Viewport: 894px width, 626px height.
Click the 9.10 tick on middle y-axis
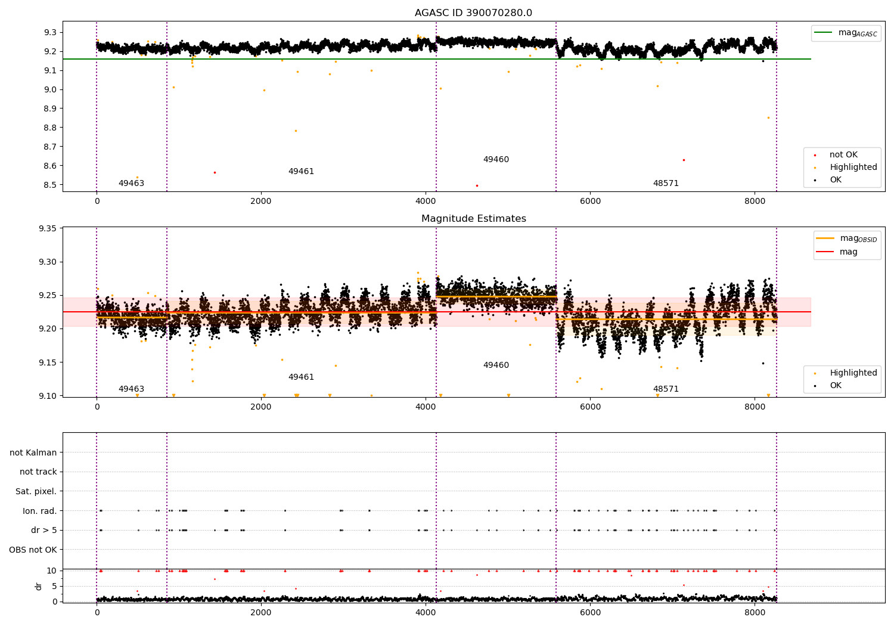pos(48,396)
